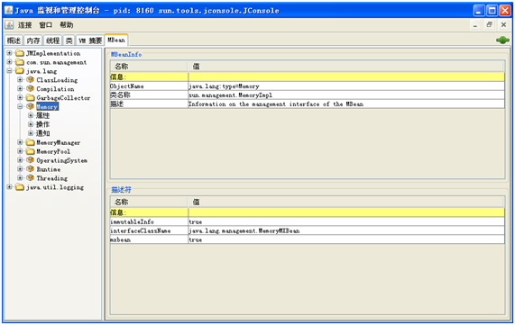
Task: Select the Threading tree item
Action: 52,178
